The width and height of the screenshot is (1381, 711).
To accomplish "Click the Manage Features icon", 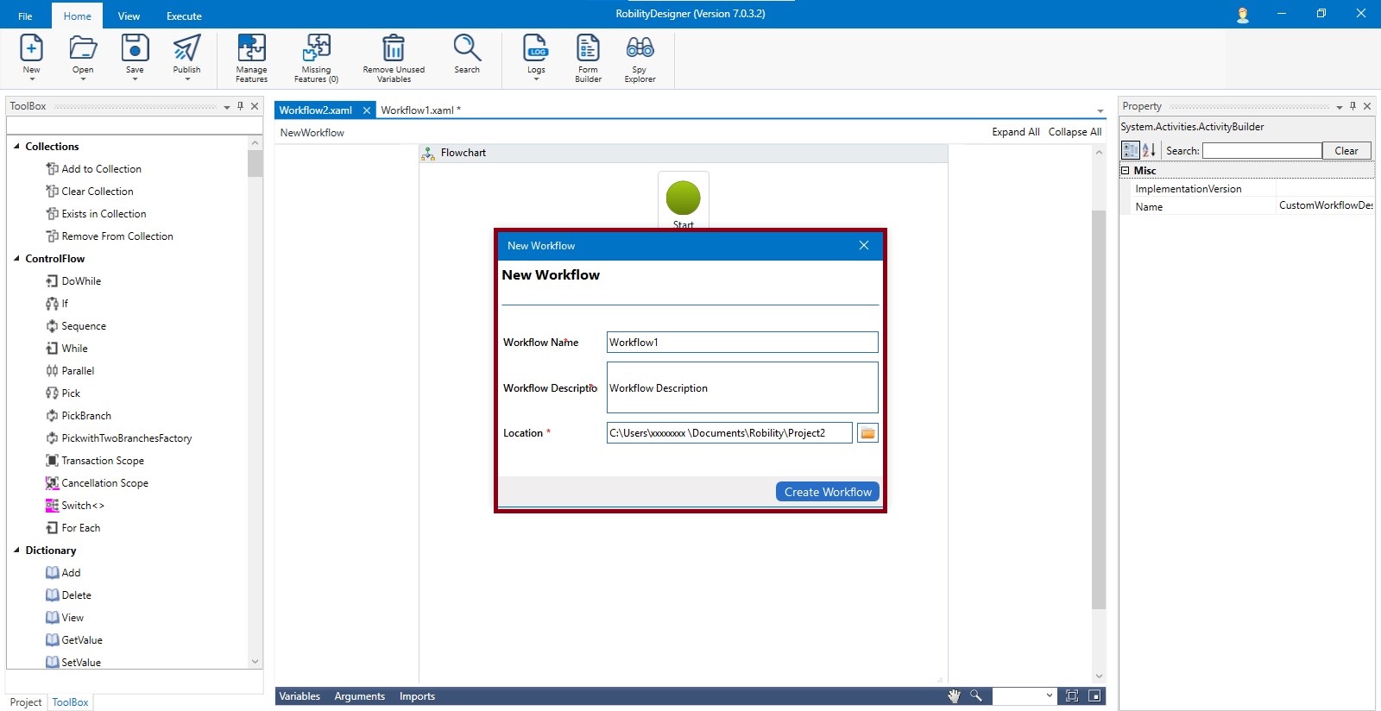I will click(251, 58).
